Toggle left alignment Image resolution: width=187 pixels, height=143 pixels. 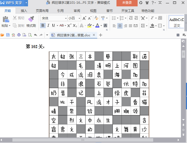click(x=114, y=25)
